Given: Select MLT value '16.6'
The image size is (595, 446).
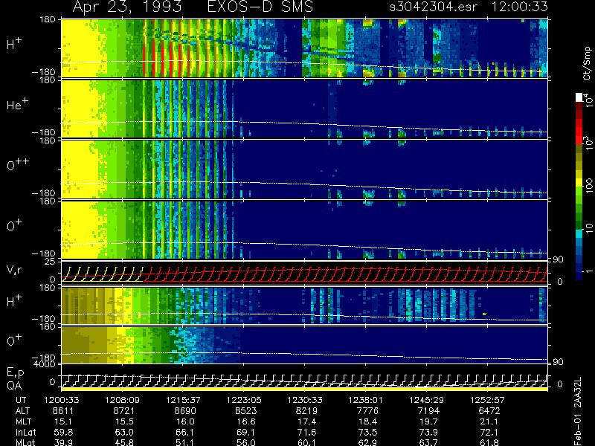Looking at the screenshot, I should click(x=246, y=421).
